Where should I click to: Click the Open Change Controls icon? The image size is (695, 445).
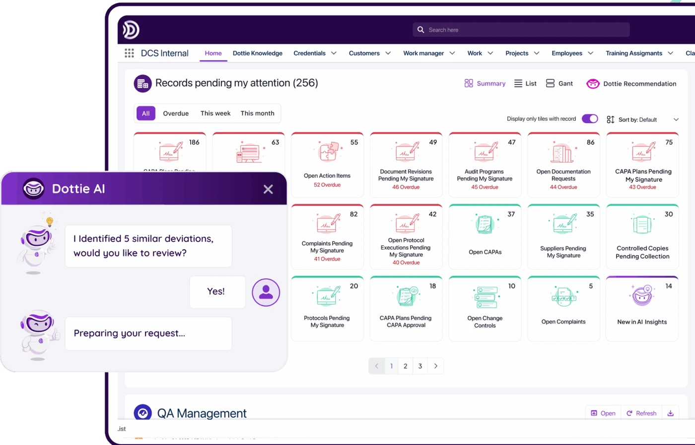[486, 297]
